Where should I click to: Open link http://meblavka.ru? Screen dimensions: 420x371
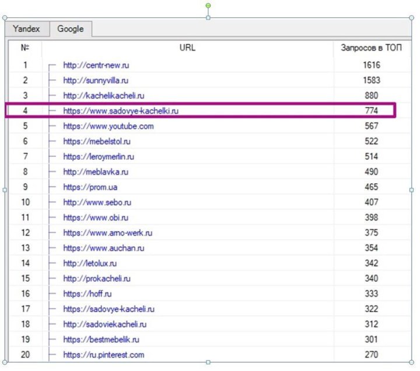point(96,172)
